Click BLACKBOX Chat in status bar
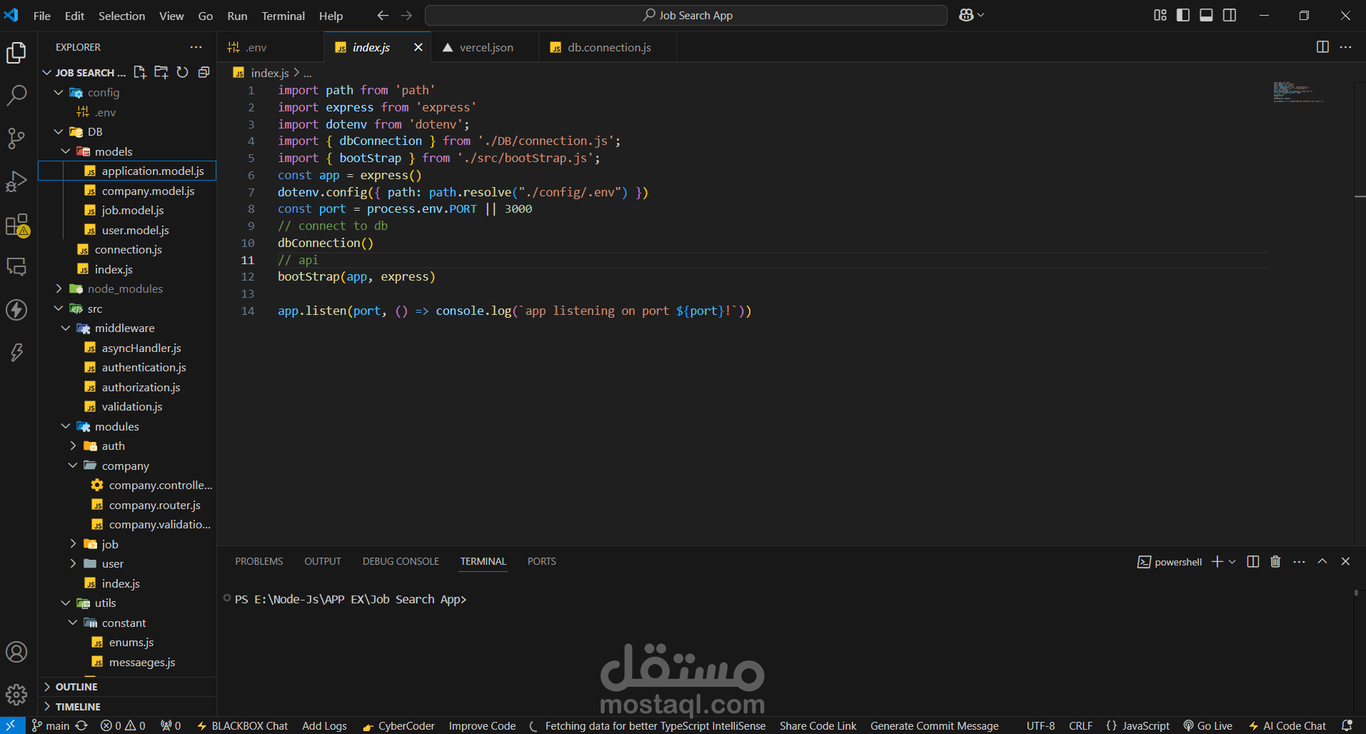1366x734 pixels. (242, 725)
